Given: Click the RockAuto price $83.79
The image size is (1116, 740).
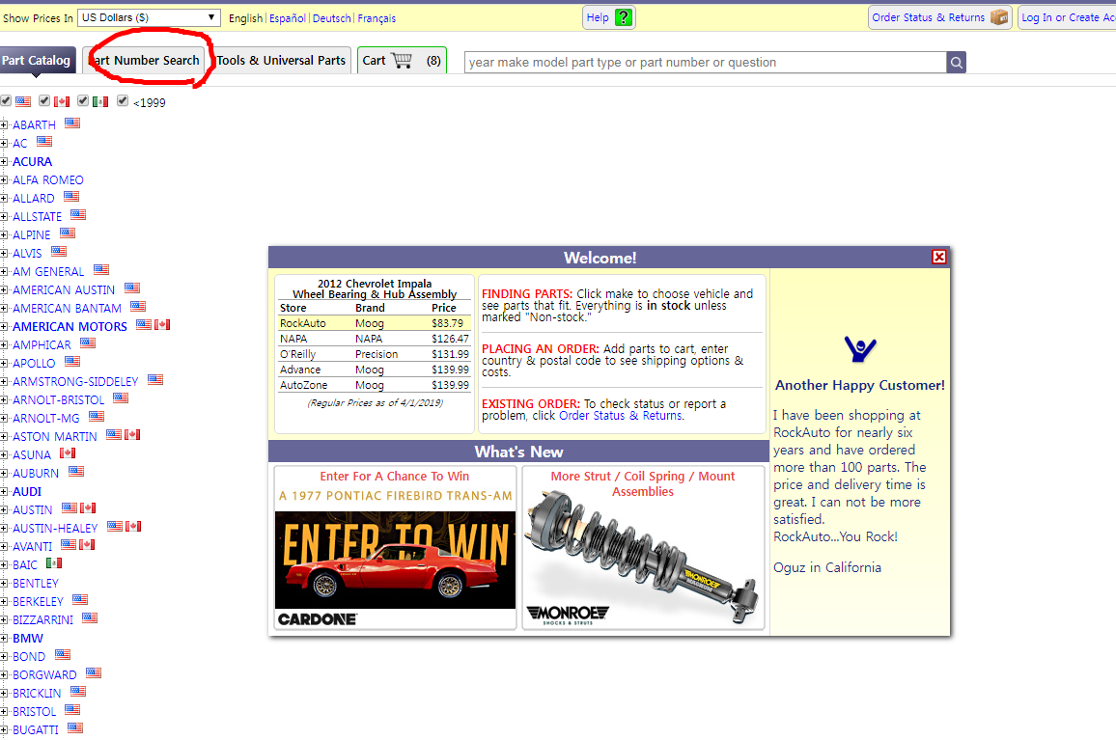Looking at the screenshot, I should click(447, 323).
